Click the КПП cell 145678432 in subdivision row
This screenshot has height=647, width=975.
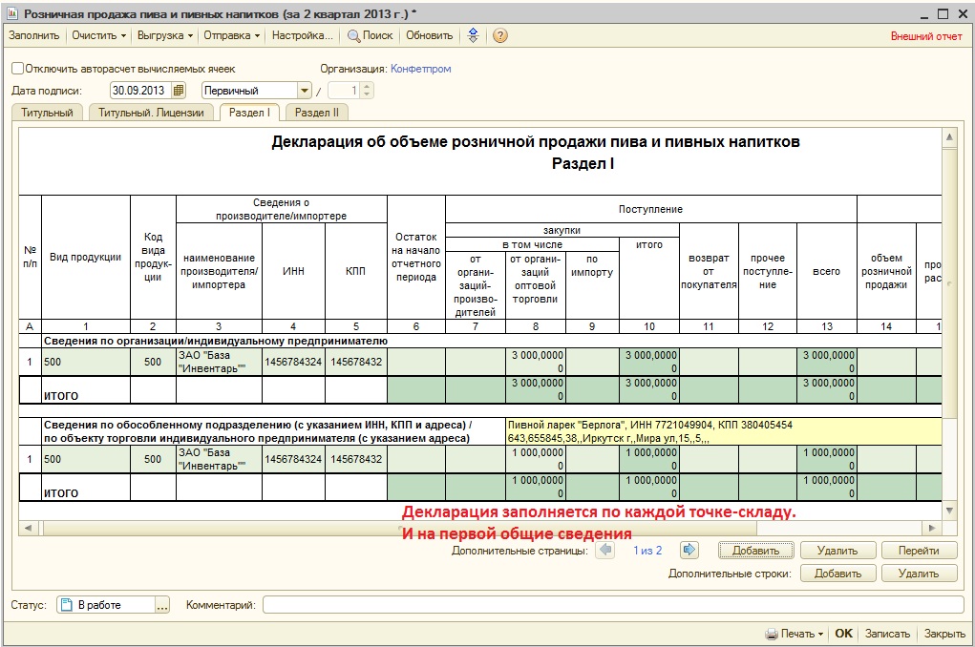coord(356,459)
